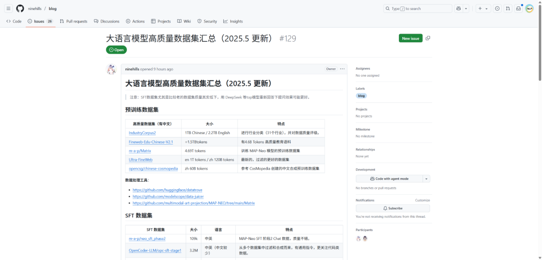Open the m-a-p/neo_sft_phase2 link
This screenshot has width=542, height=260.
(x=147, y=238)
